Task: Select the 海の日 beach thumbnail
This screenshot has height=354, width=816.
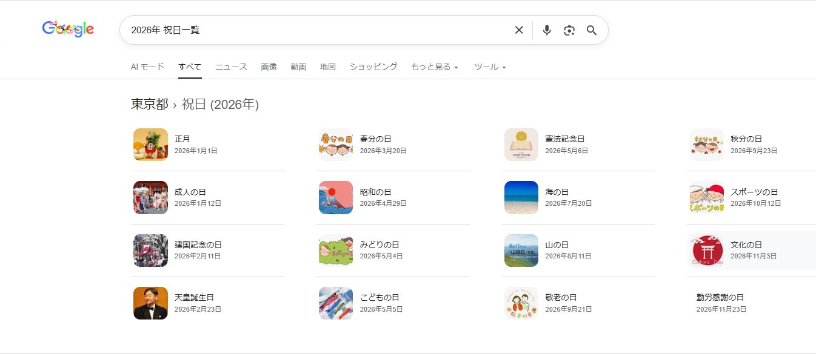Action: [x=521, y=197]
